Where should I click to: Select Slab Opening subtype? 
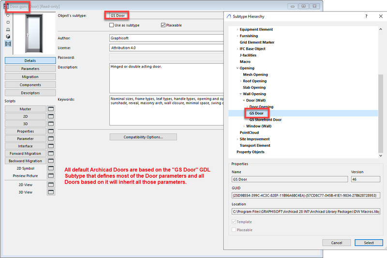click(254, 87)
